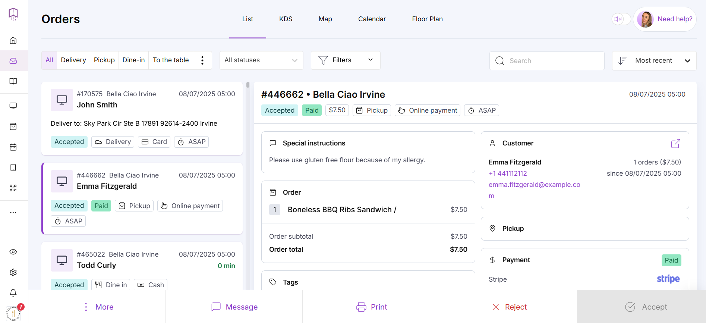Click the three-dots sidebar icon
Viewport: 706px width, 323px height.
13,213
